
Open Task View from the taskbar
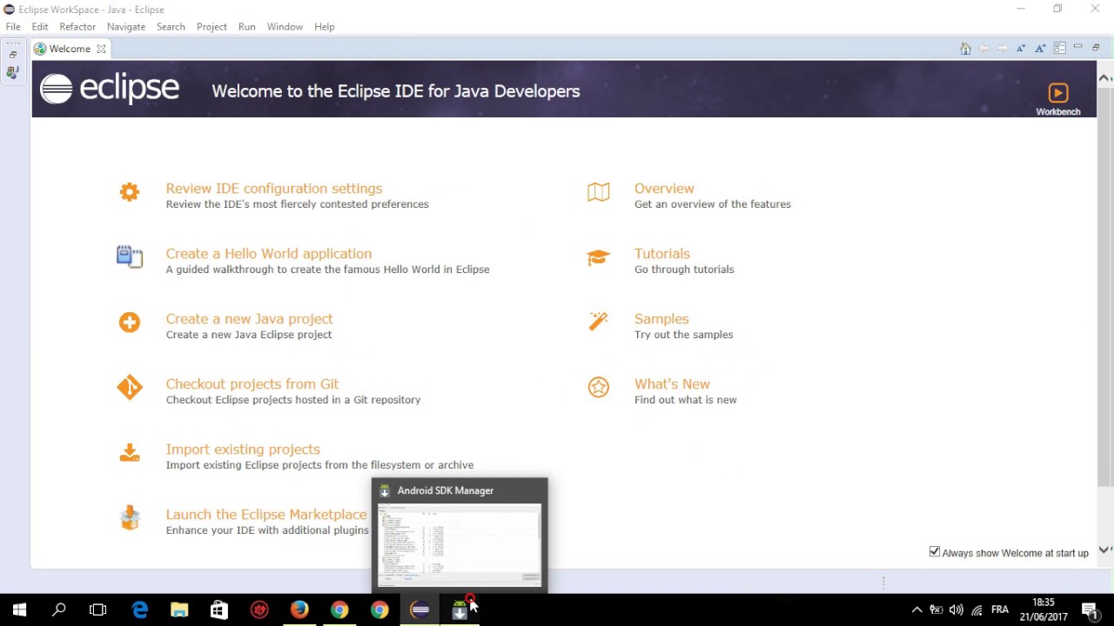[x=98, y=609]
